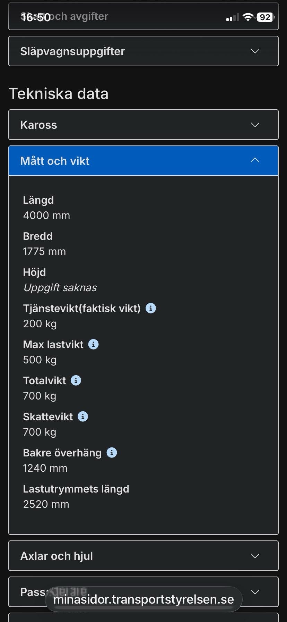Click the up chevron on Mått och vikt

(255, 160)
